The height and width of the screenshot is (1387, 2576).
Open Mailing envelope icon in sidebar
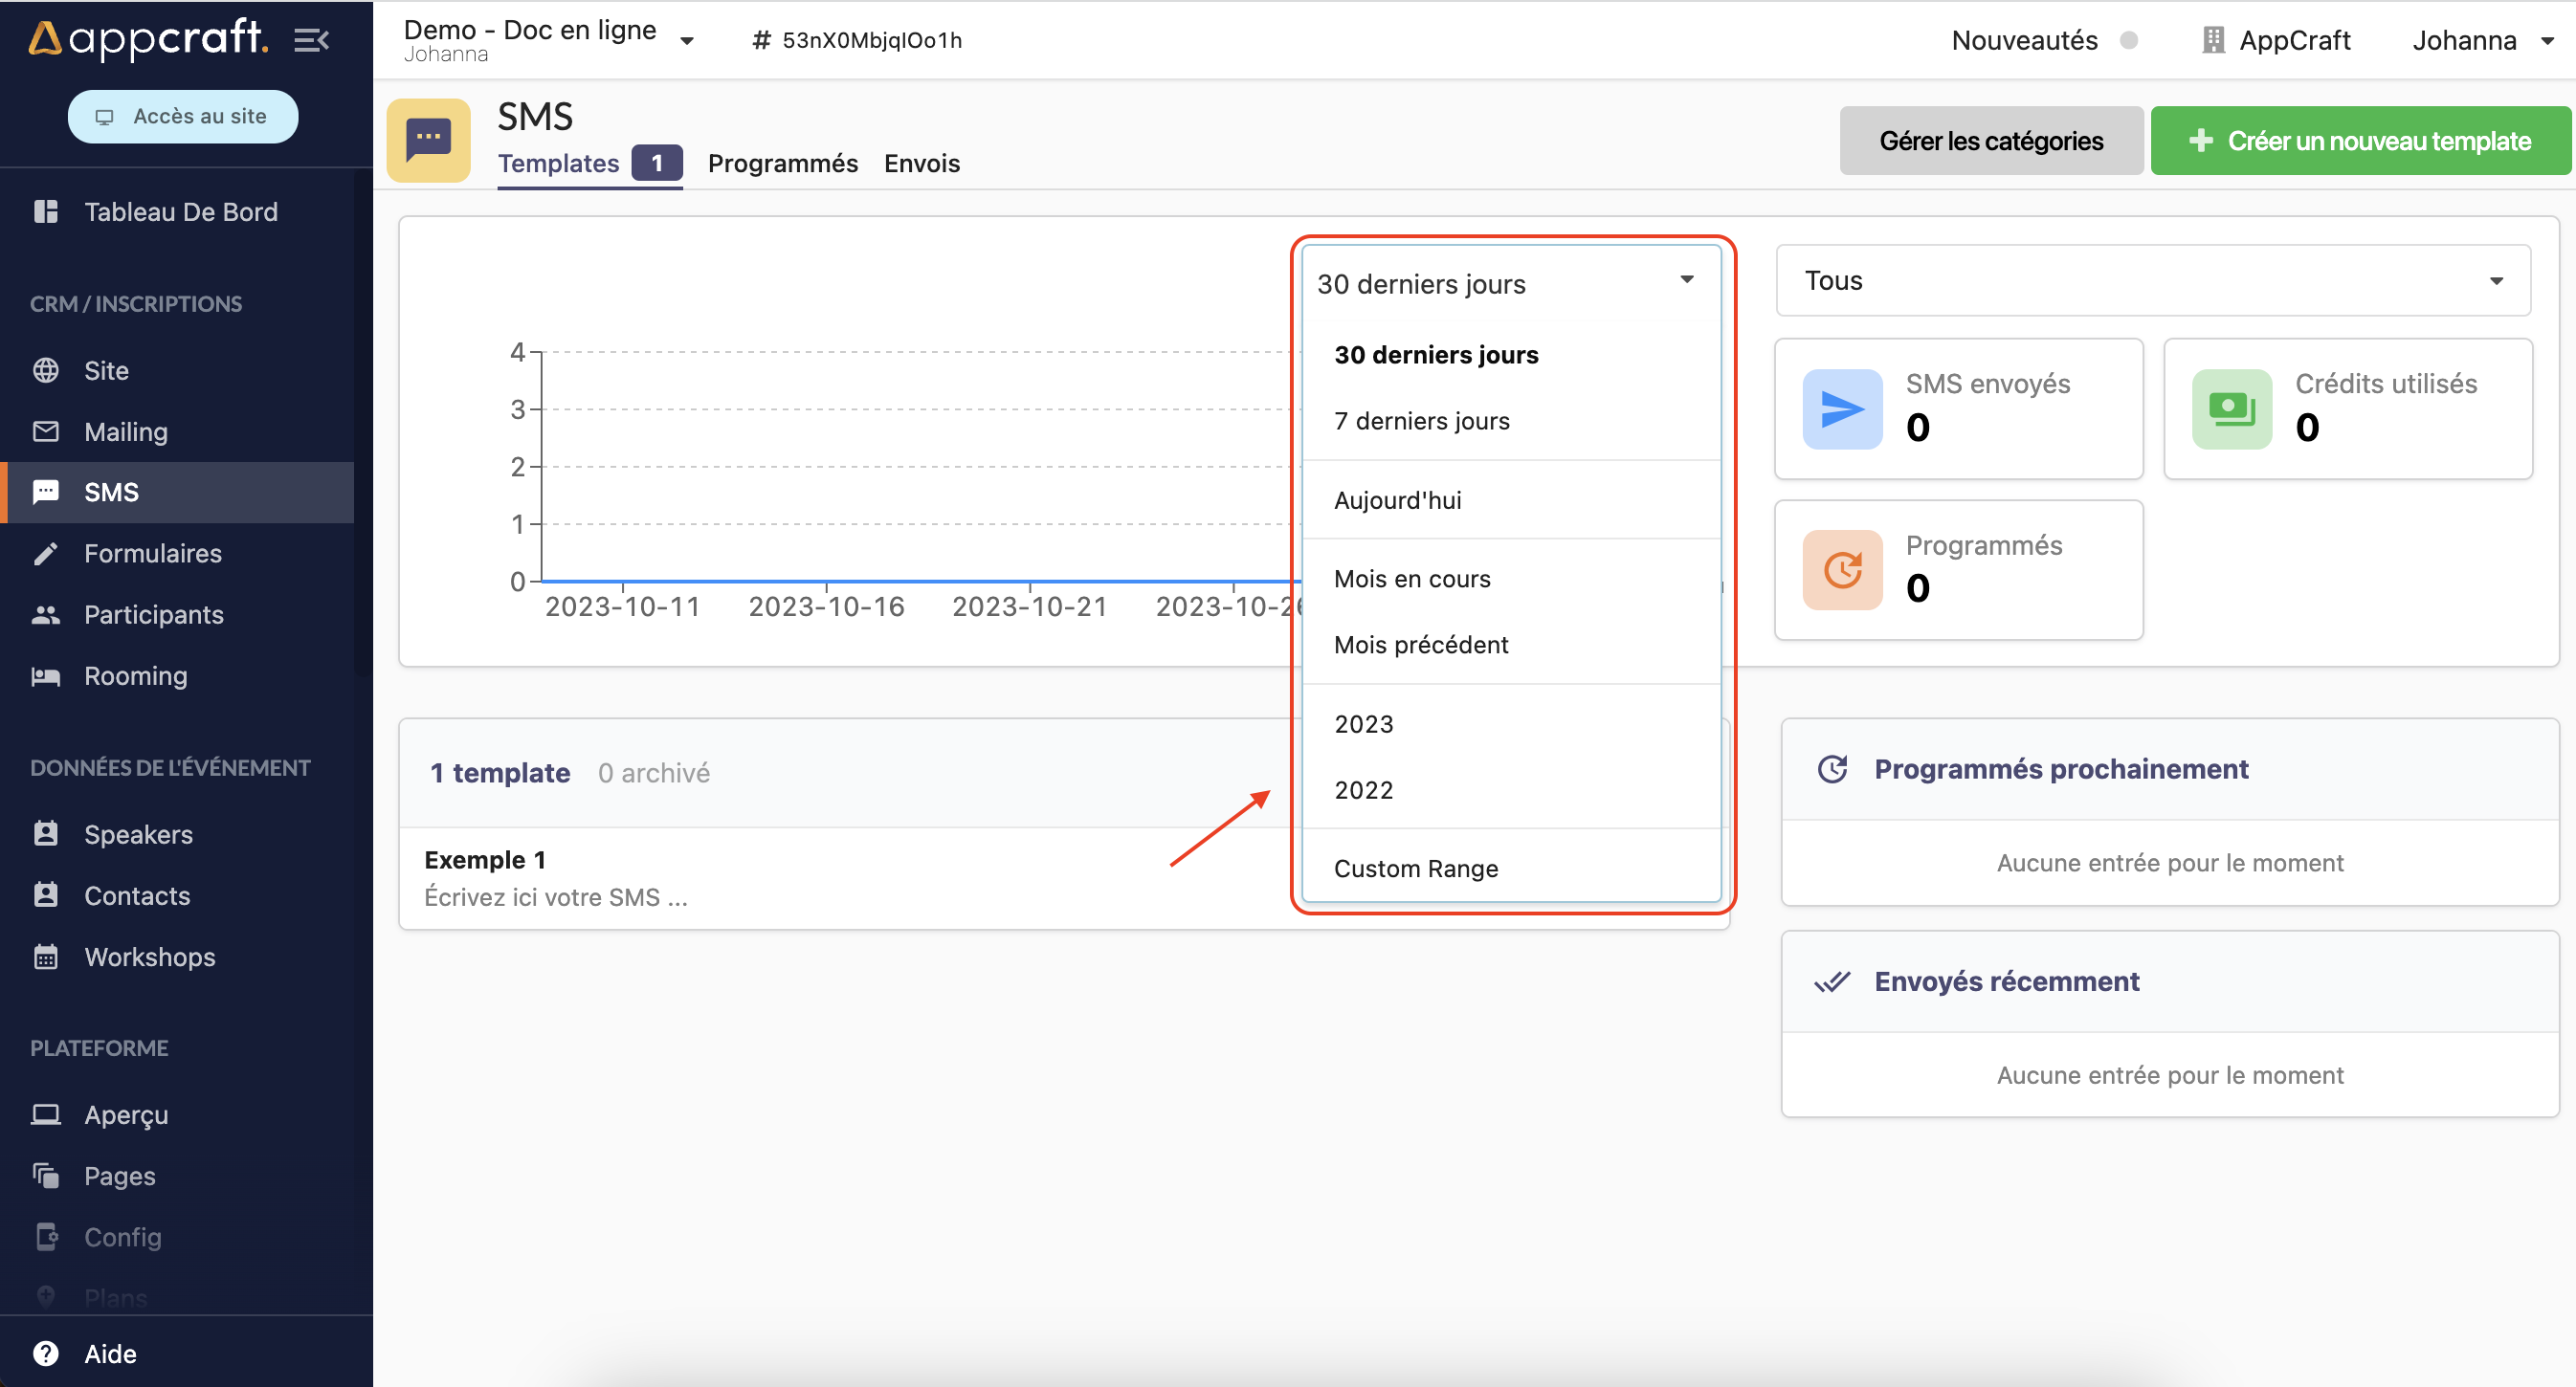pyautogui.click(x=46, y=431)
